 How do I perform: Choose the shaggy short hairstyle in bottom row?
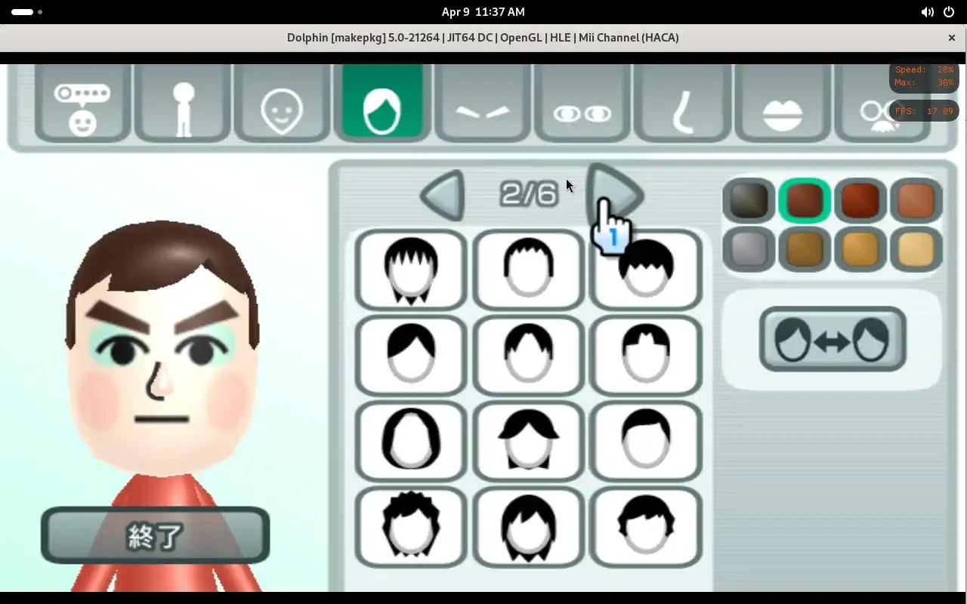(x=646, y=527)
